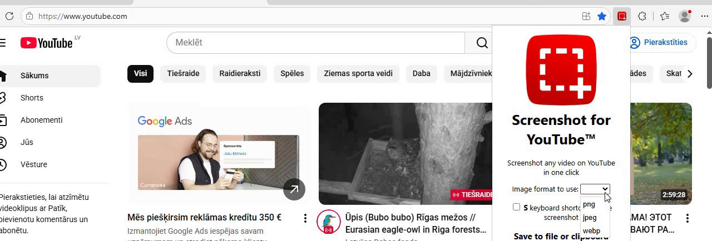Click the Latvijas Dabas fonds channel avatar

(328, 222)
